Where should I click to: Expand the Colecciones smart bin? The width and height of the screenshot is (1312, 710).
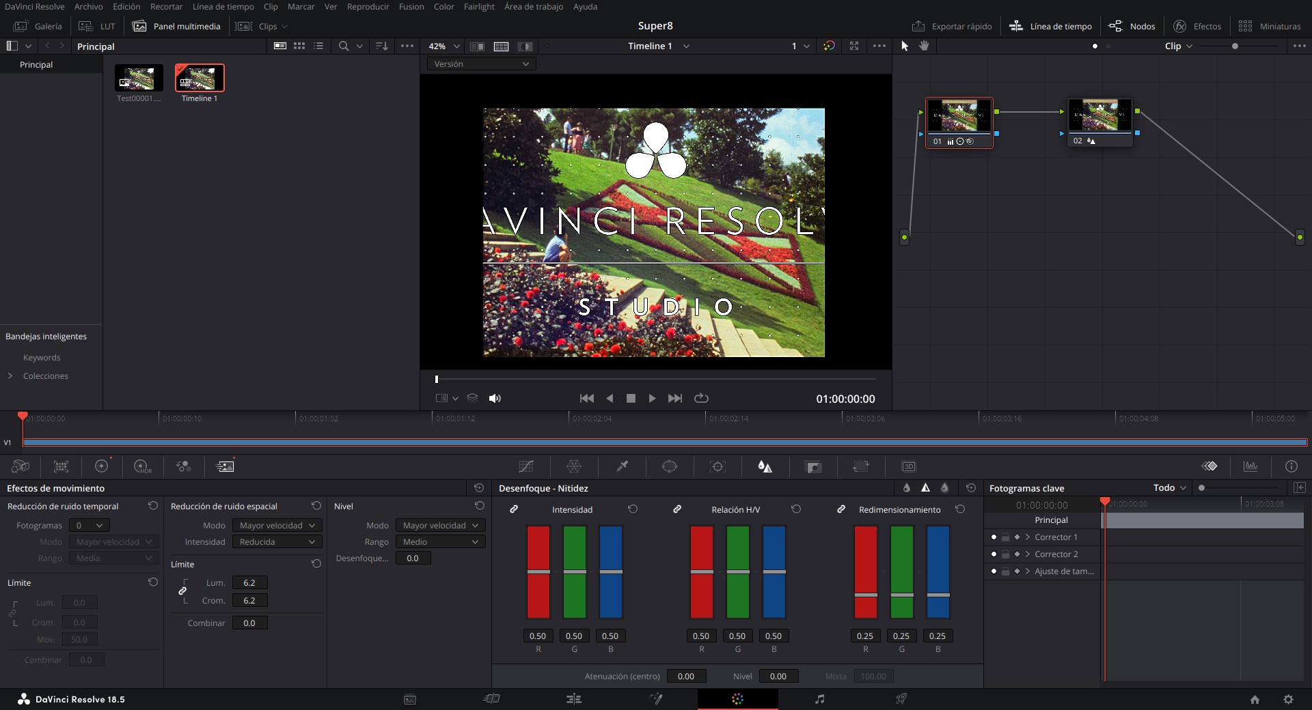point(10,375)
